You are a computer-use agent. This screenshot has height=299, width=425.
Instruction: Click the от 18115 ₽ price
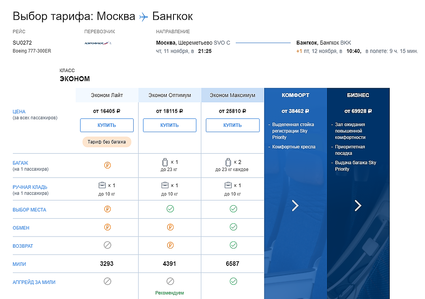[170, 111]
